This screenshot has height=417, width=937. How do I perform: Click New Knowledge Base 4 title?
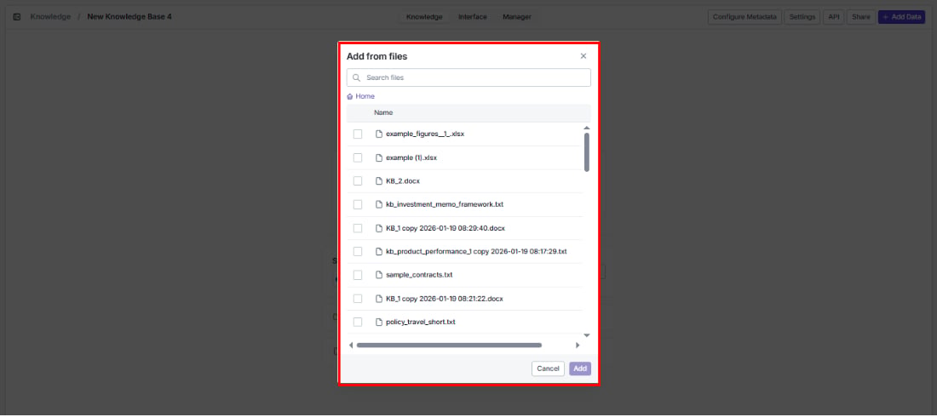tap(129, 17)
